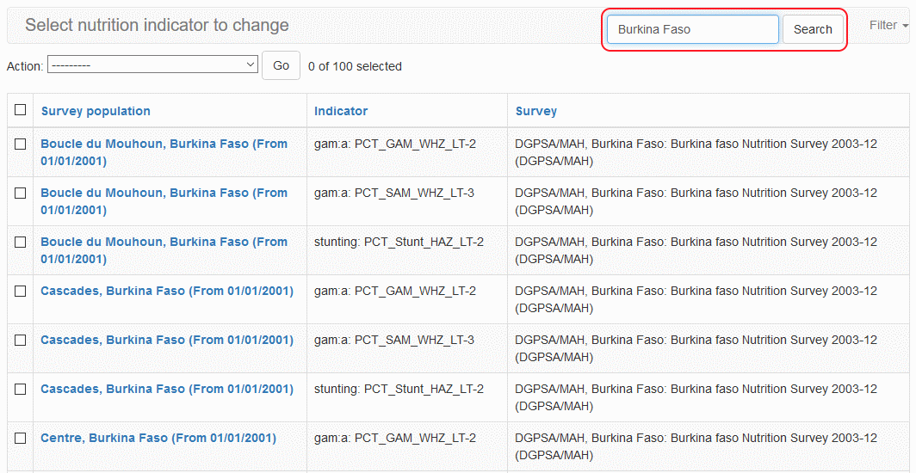Sort by the Survey population column header

[96, 111]
